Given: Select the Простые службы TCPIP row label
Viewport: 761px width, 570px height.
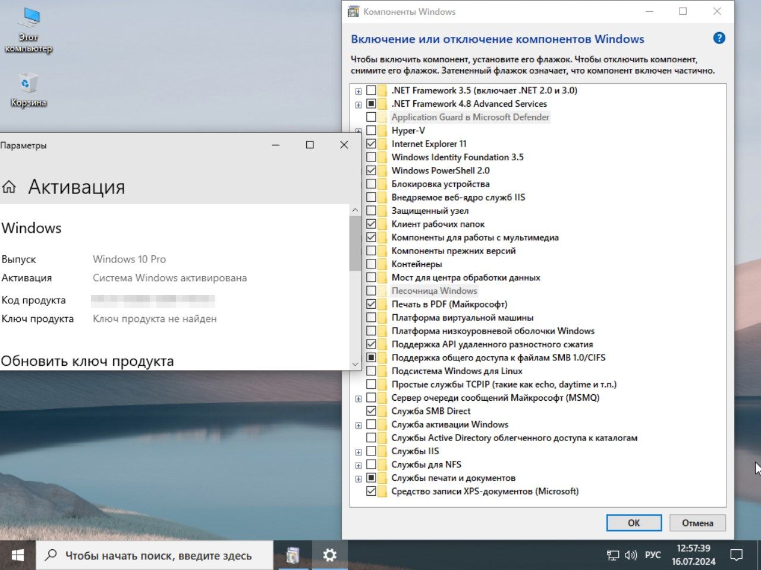Looking at the screenshot, I should click(504, 384).
